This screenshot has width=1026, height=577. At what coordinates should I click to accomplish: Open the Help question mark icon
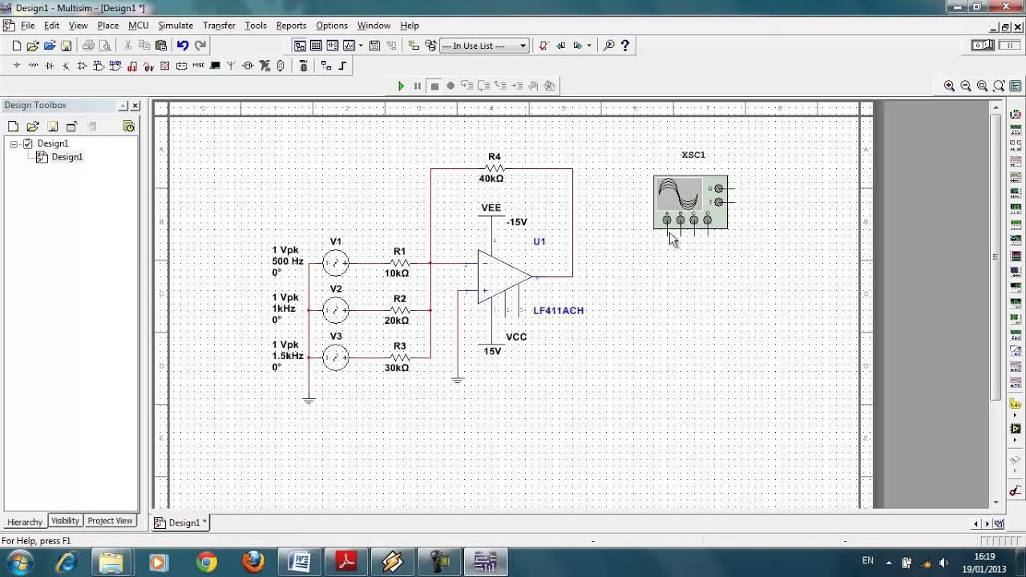click(625, 46)
